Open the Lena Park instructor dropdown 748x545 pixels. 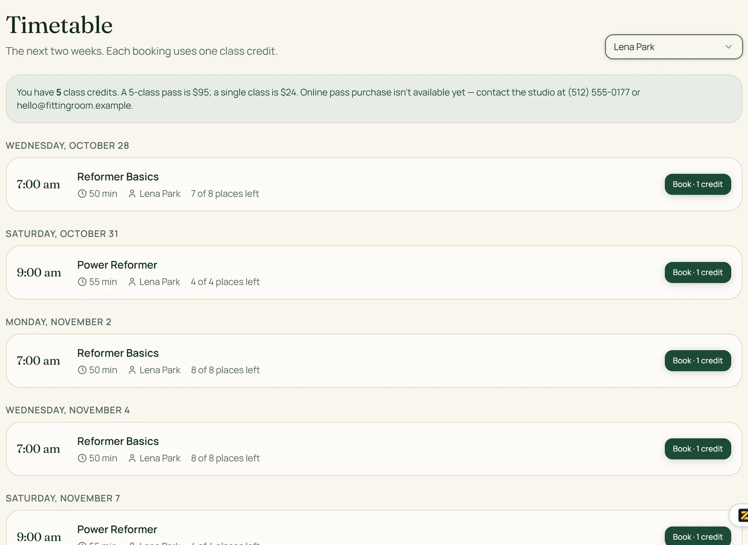click(674, 47)
